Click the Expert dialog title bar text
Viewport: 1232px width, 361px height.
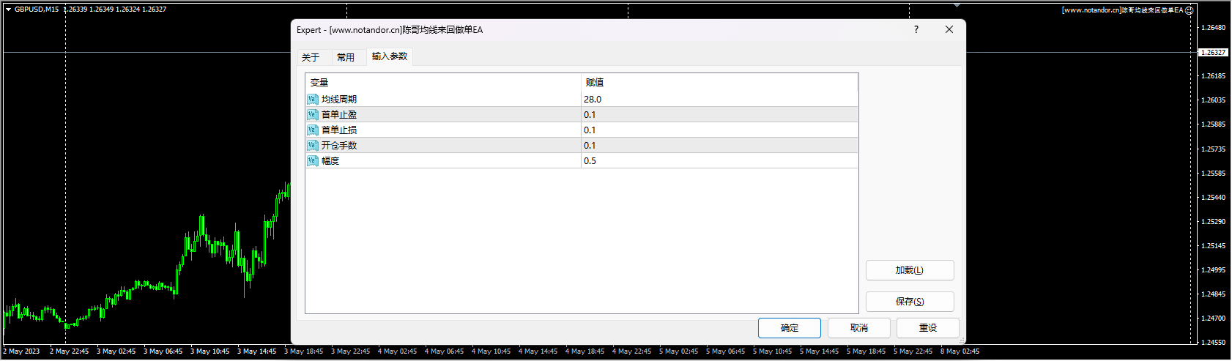[390, 30]
